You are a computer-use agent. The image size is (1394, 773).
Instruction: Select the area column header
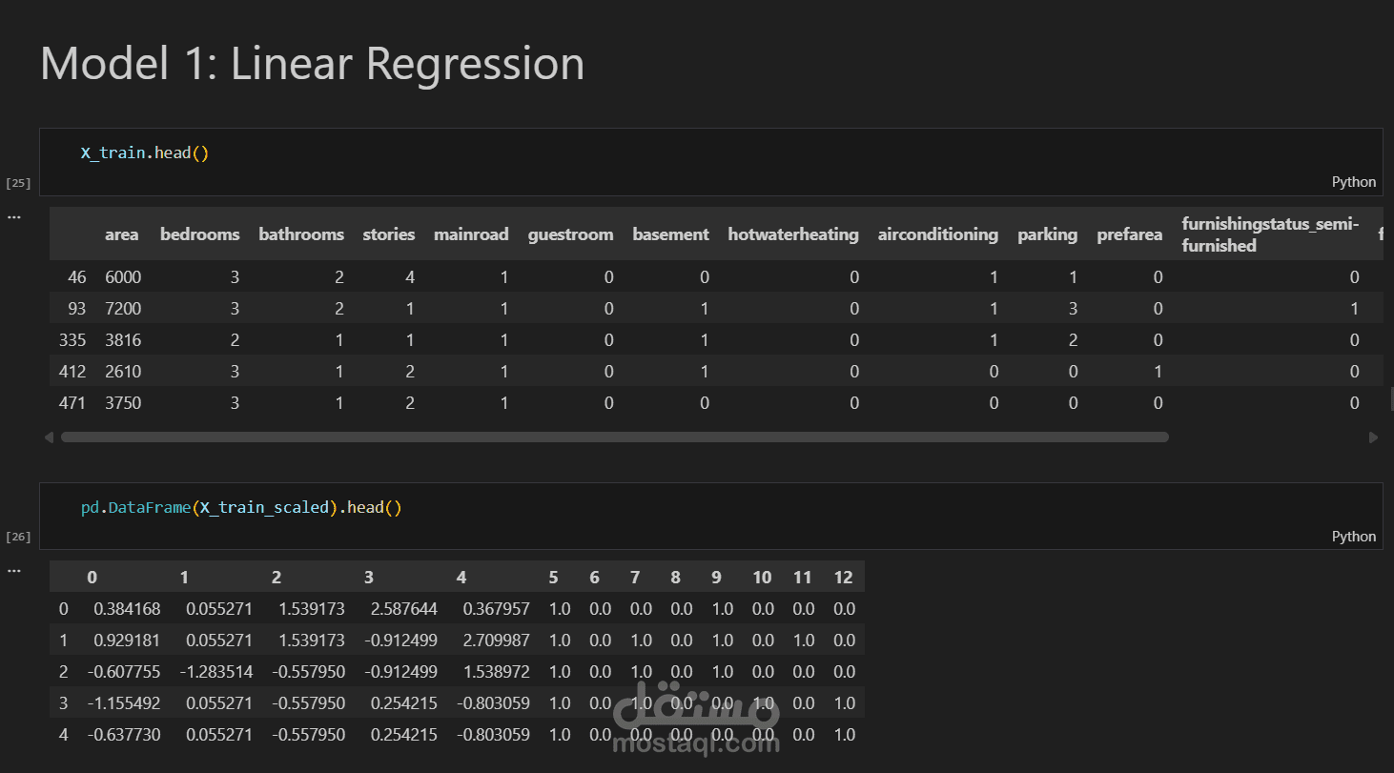[122, 234]
